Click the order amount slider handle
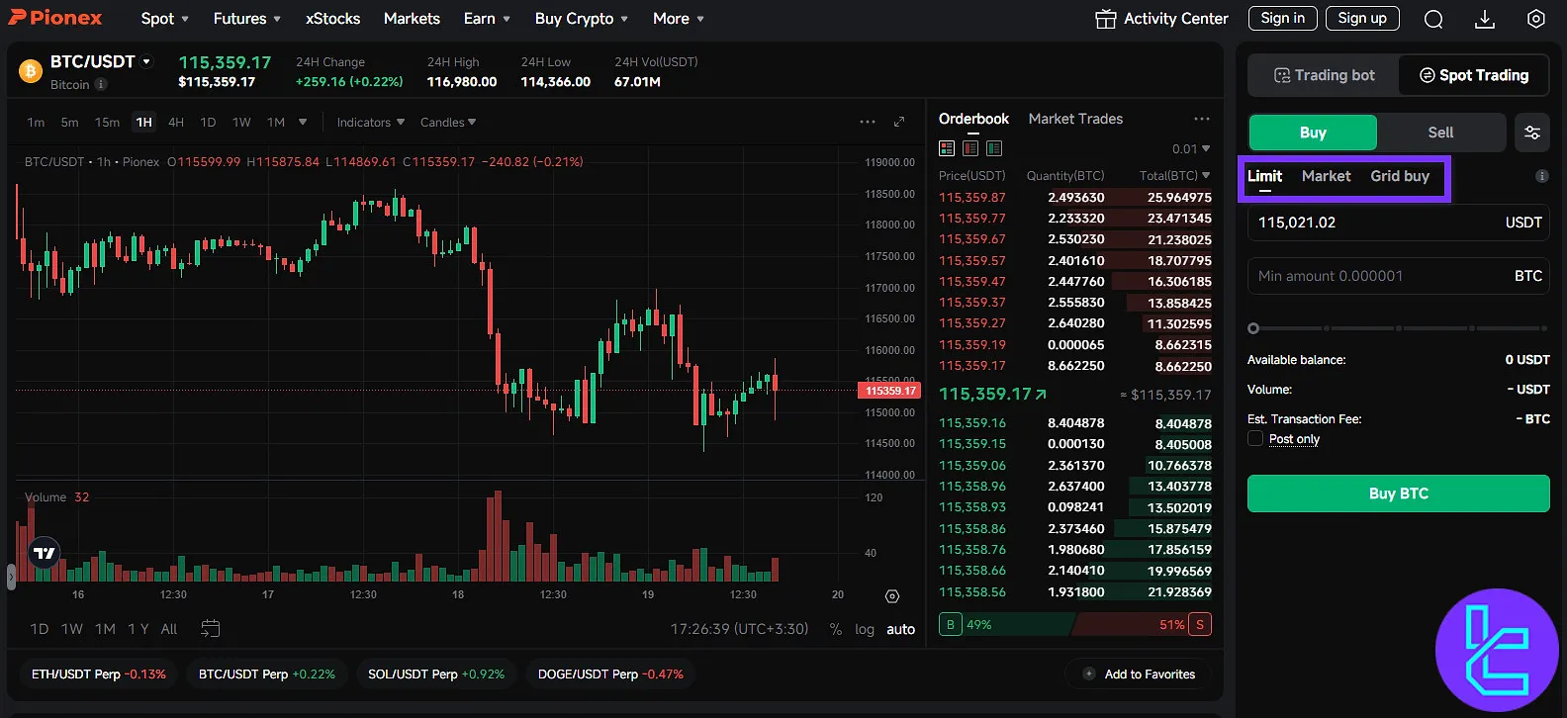 click(1253, 328)
